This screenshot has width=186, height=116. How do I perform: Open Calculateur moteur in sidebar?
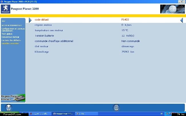(x=10, y=37)
